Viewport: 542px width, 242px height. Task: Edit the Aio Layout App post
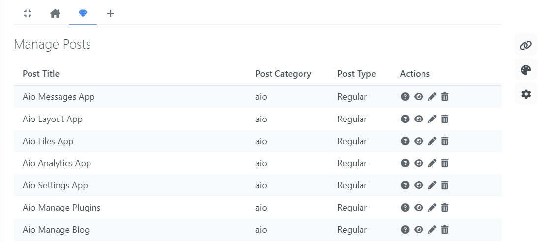click(x=432, y=119)
